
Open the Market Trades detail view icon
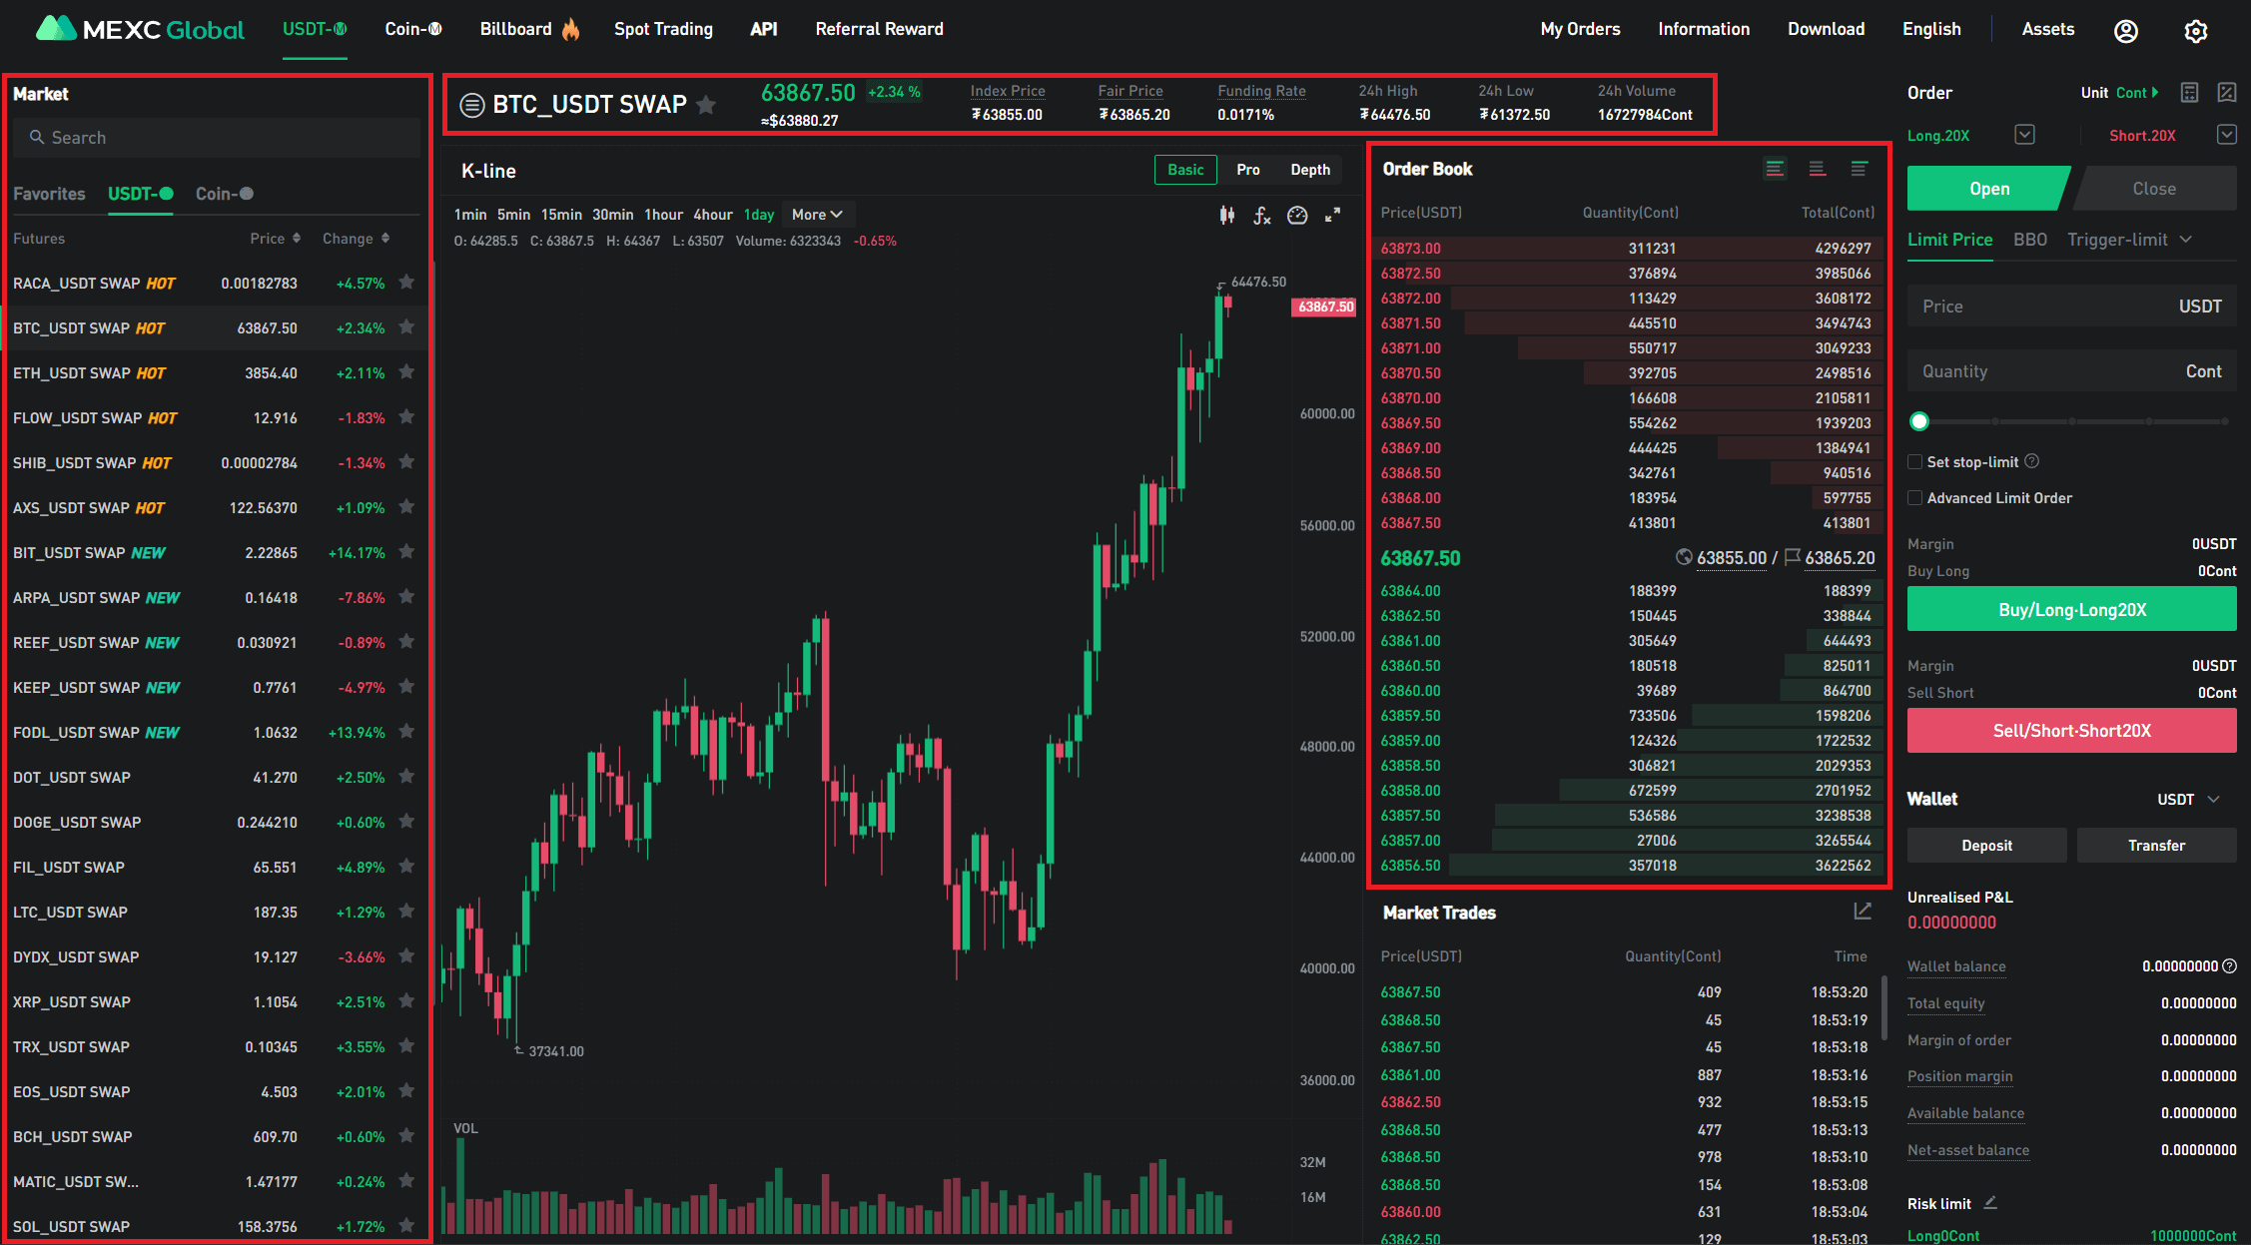click(x=1862, y=911)
